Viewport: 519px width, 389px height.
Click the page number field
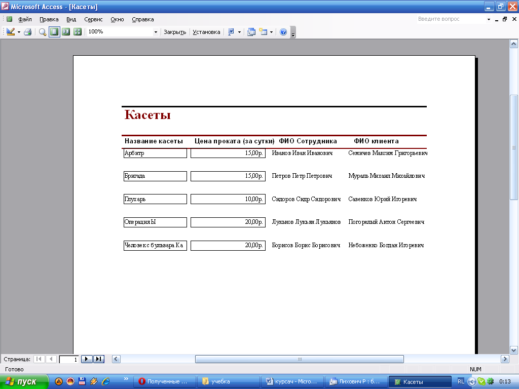pos(69,359)
